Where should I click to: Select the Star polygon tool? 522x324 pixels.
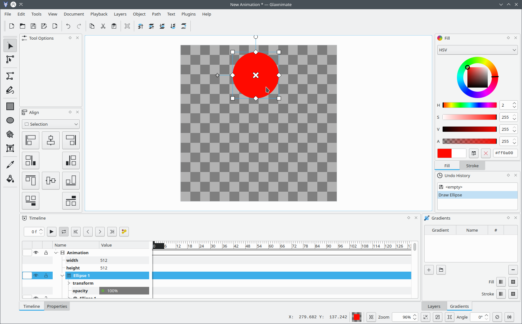point(10,134)
